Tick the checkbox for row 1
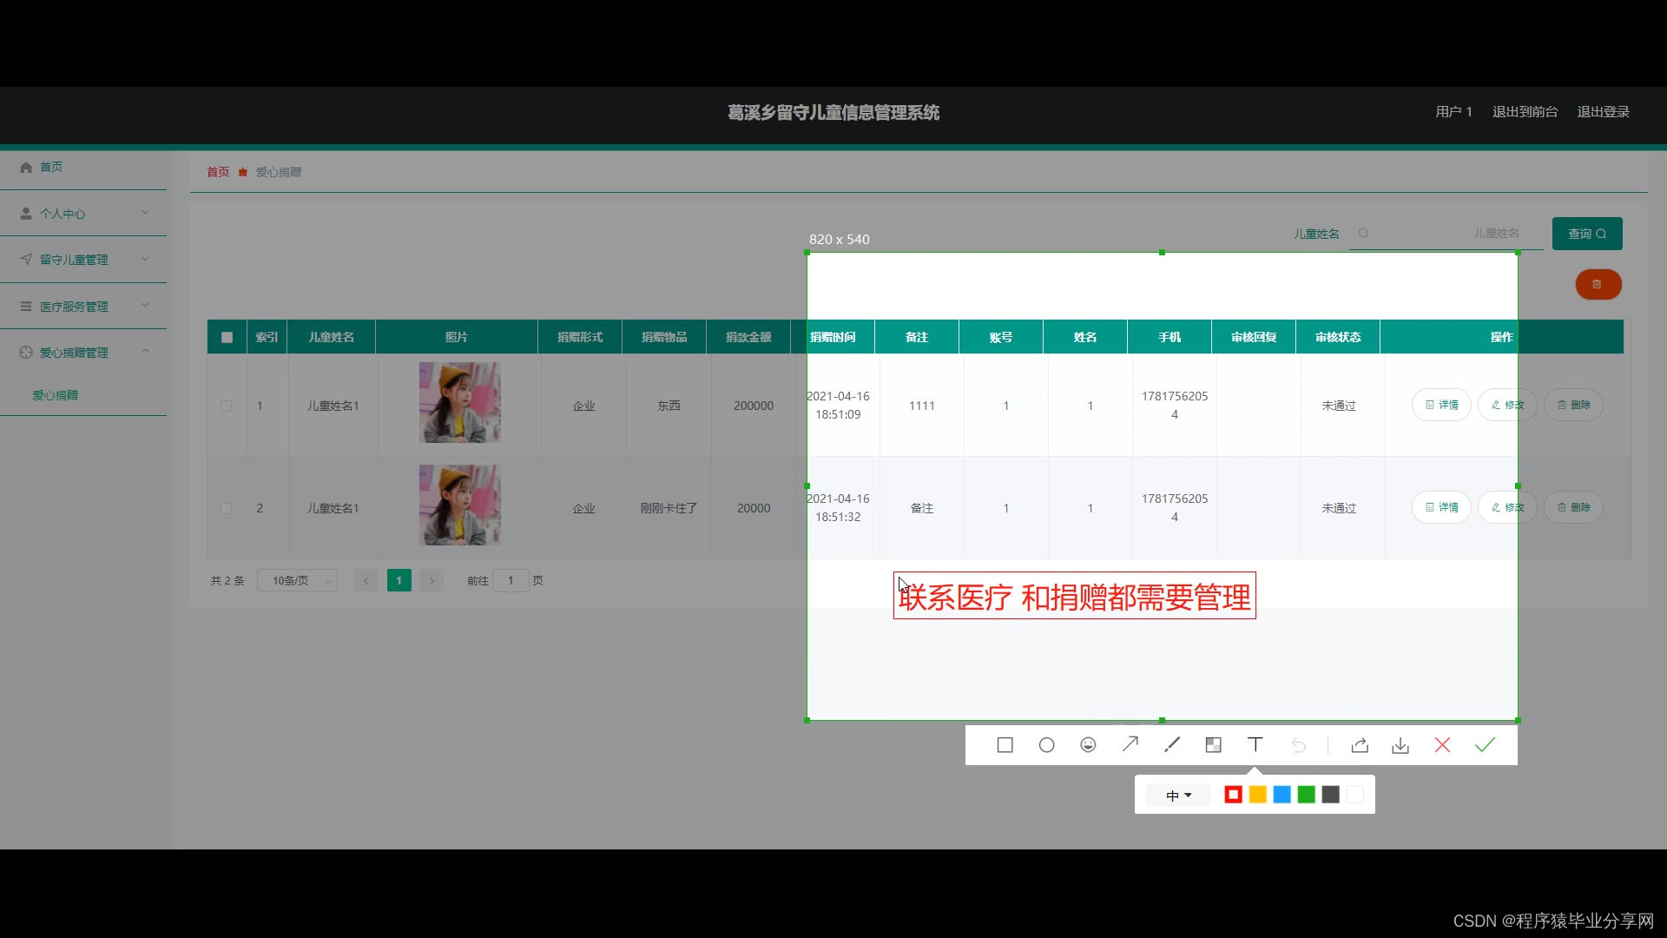The image size is (1667, 938). [226, 406]
